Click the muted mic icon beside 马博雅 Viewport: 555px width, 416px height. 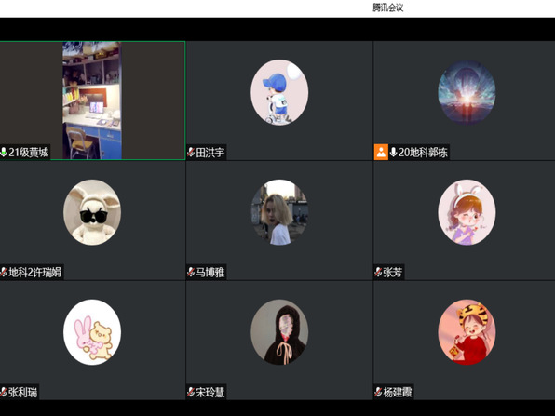pos(191,272)
